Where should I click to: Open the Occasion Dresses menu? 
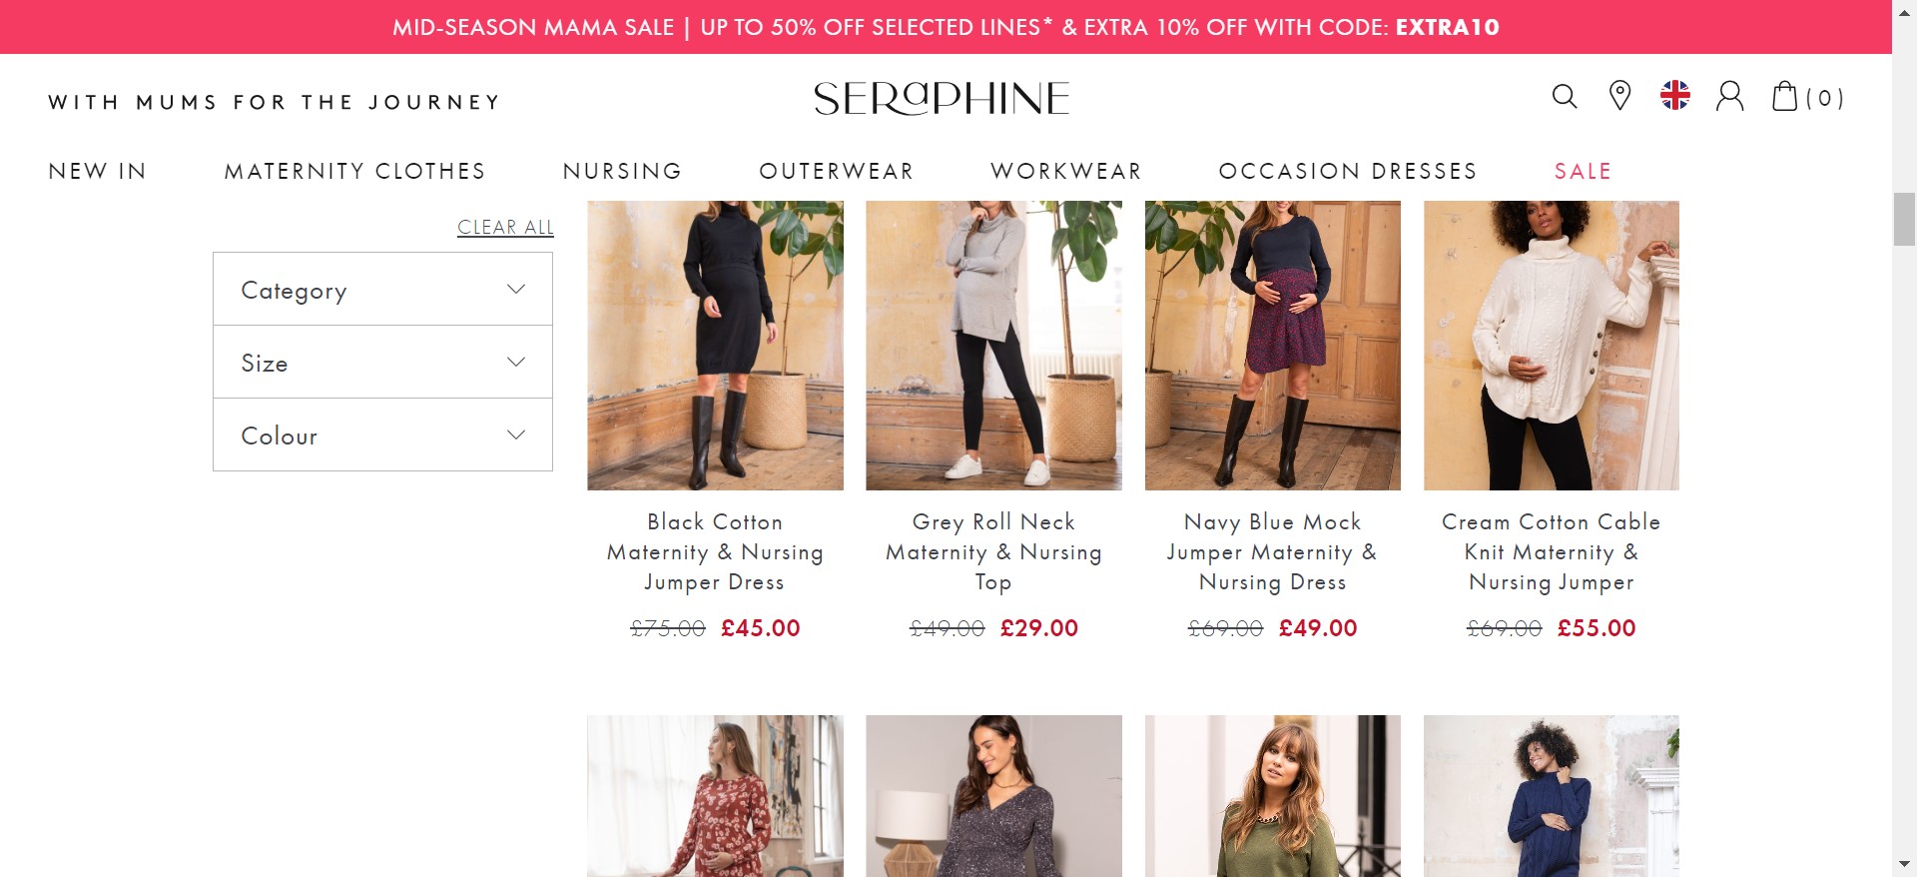[x=1347, y=172]
